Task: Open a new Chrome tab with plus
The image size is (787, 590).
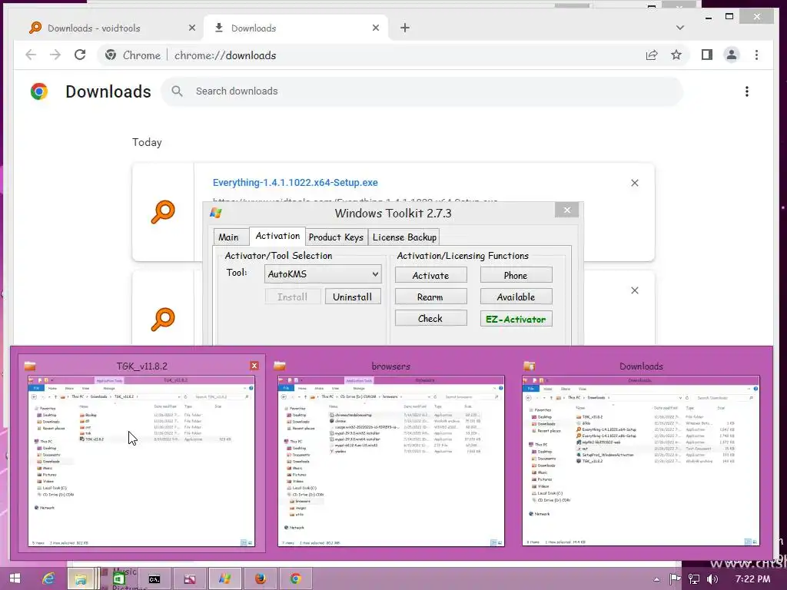Action: click(x=405, y=28)
